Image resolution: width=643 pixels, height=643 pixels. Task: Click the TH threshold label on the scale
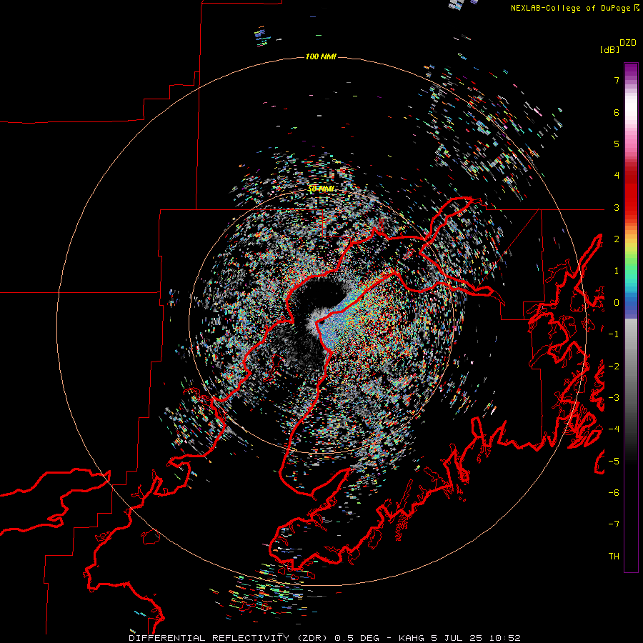click(614, 557)
